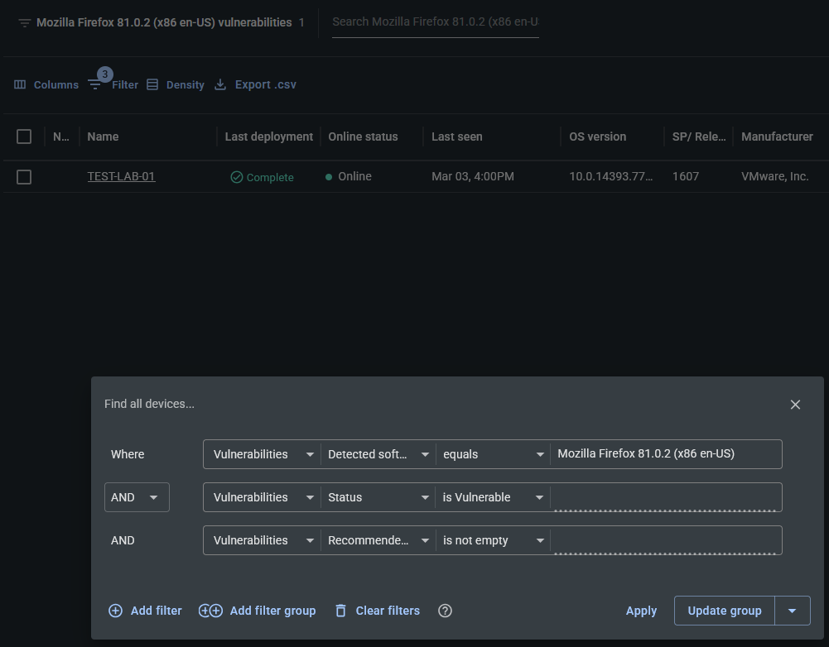Focus the Search Mozilla Firefox field
Screen dimensions: 829x647
tap(436, 22)
